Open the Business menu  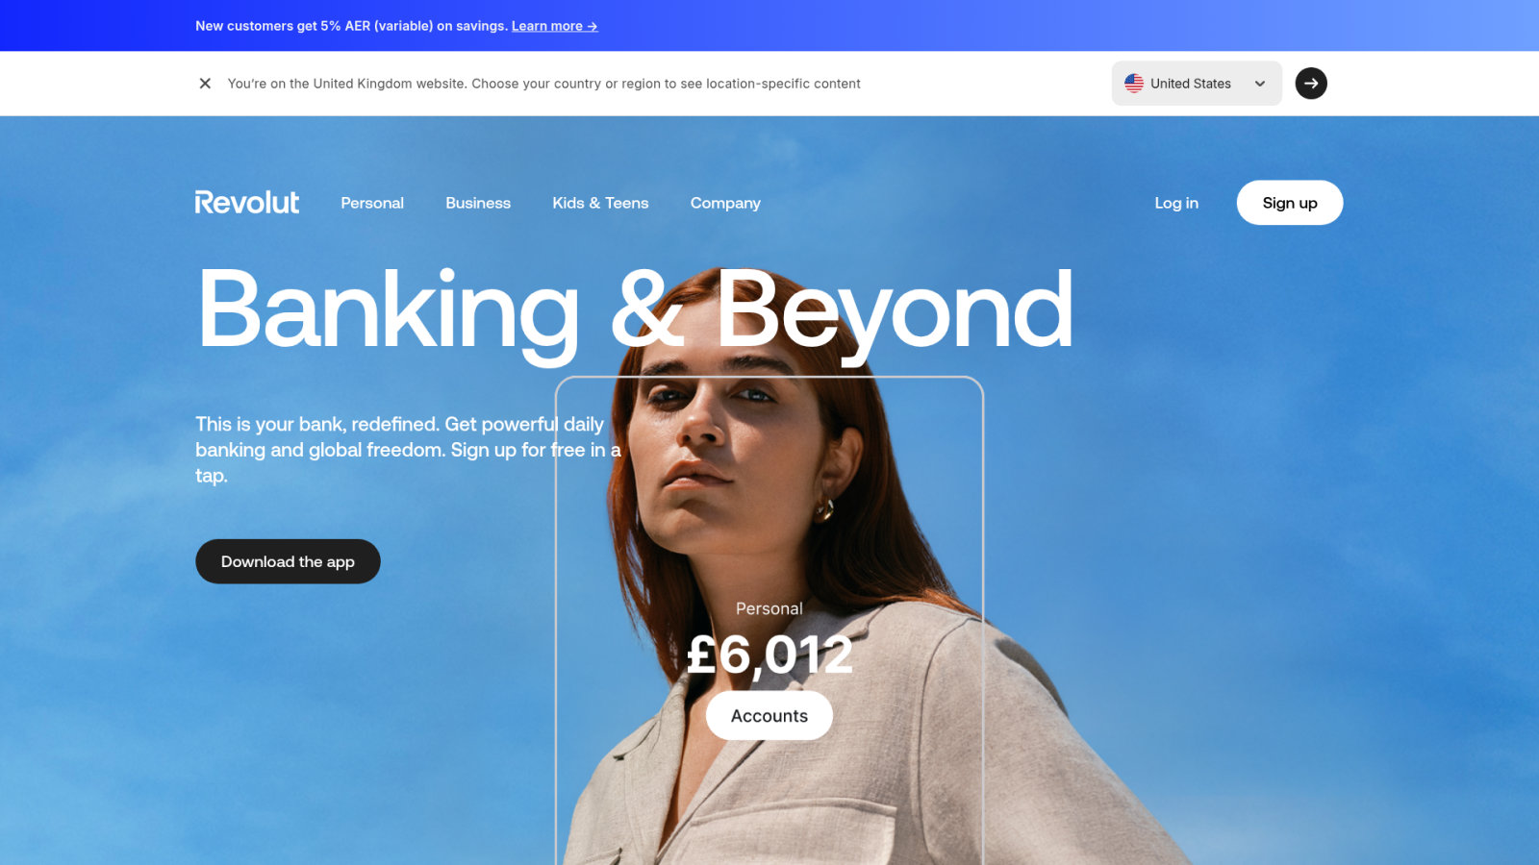pyautogui.click(x=478, y=203)
